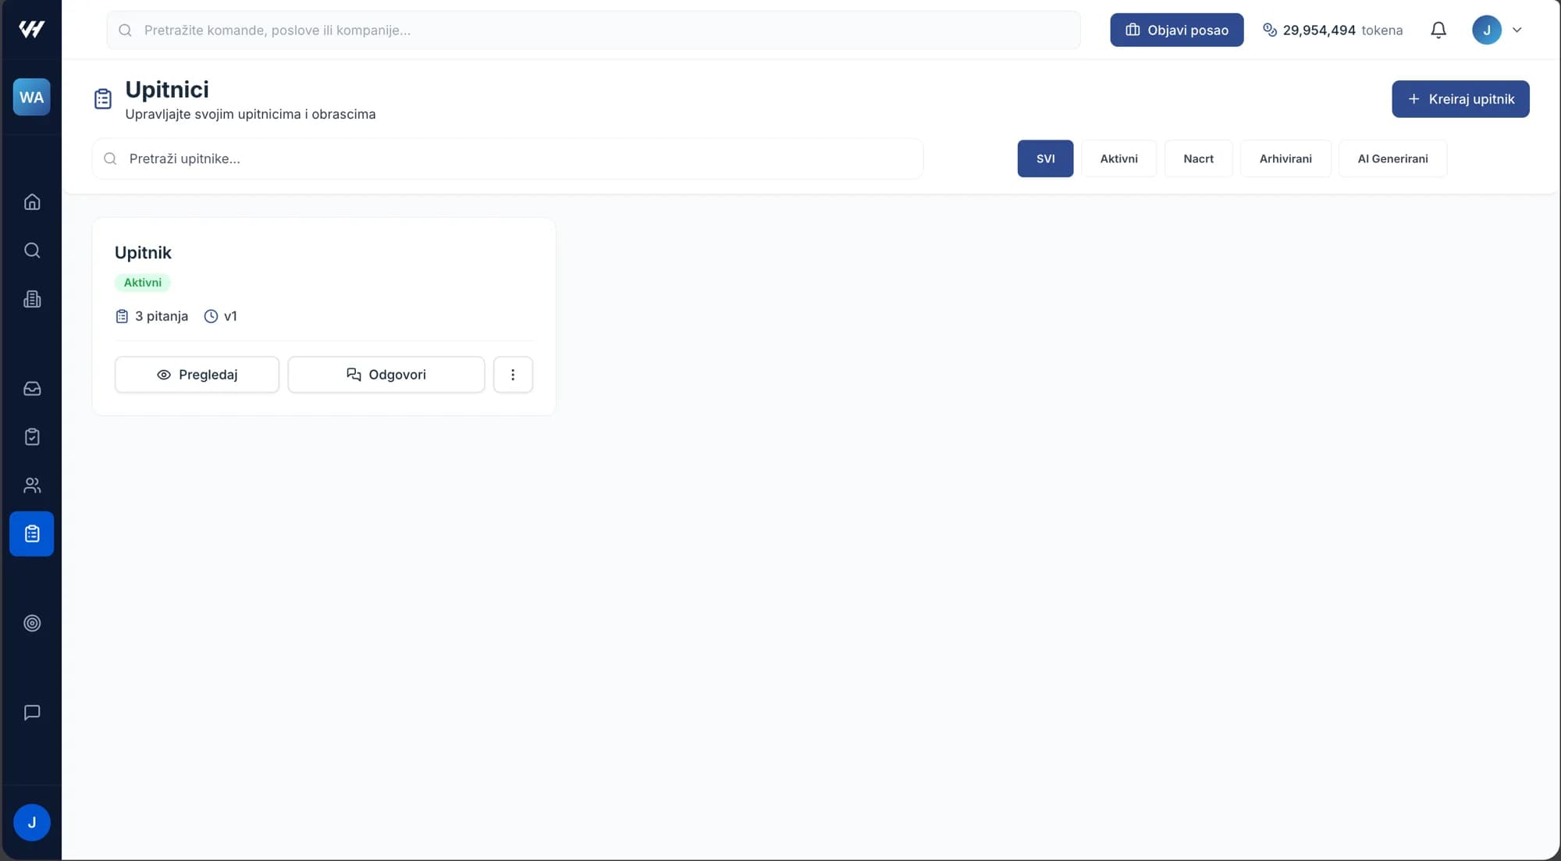Select the SVI filter tab

click(x=1045, y=158)
